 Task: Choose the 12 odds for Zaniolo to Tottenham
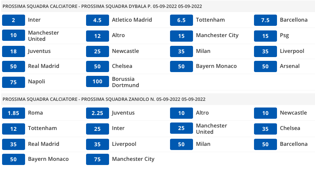(13, 128)
